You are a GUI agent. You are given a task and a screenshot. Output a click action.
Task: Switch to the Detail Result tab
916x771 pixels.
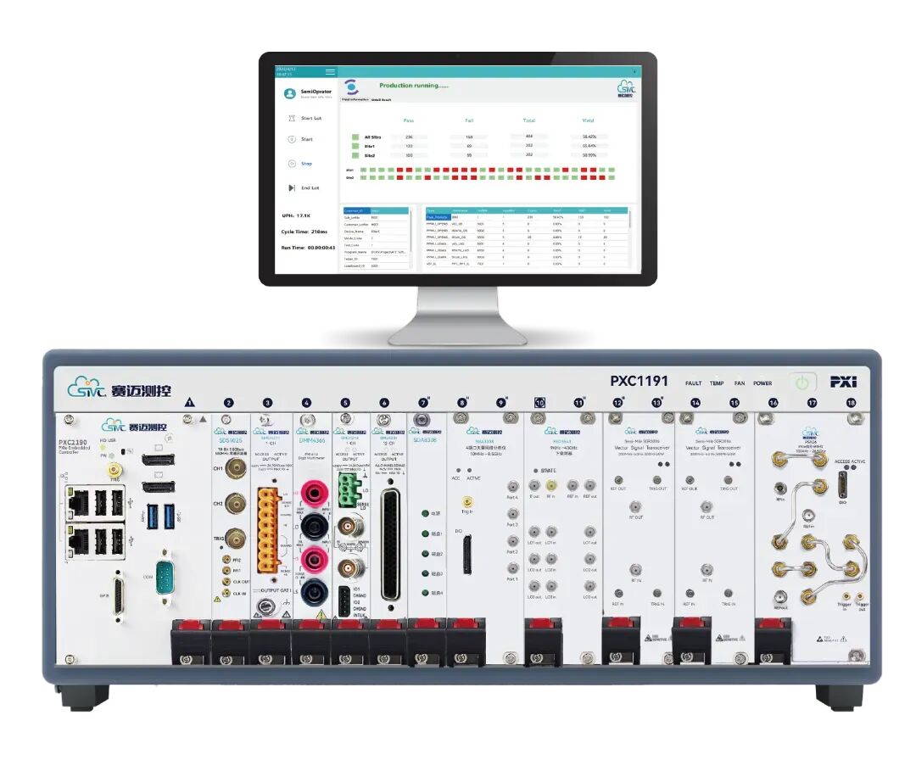382,100
